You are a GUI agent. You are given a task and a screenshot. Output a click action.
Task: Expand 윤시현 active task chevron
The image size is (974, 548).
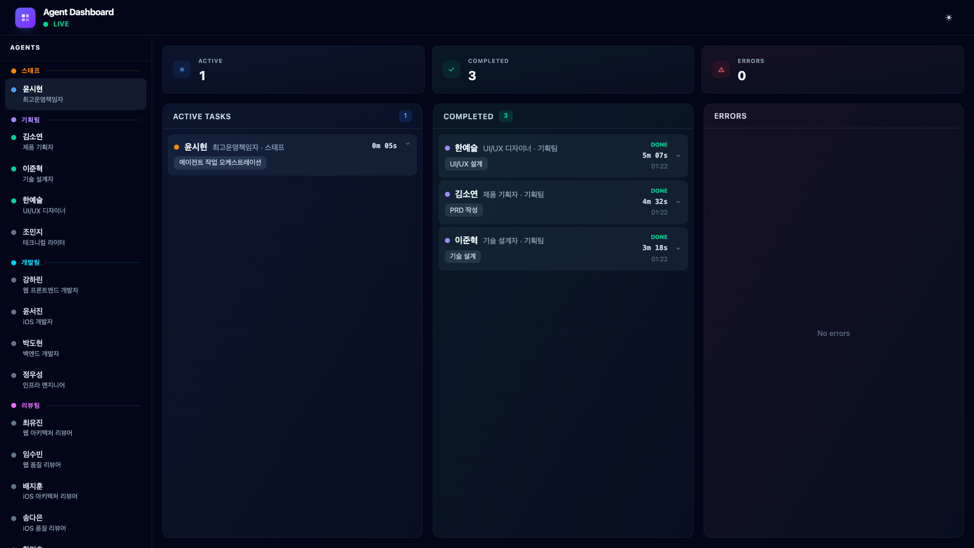(408, 144)
